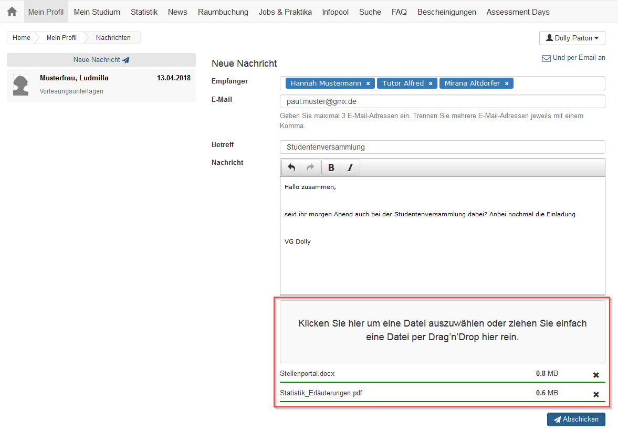The height and width of the screenshot is (431, 618).
Task: Remove Hannah Mustermann from recipients
Action: [368, 83]
